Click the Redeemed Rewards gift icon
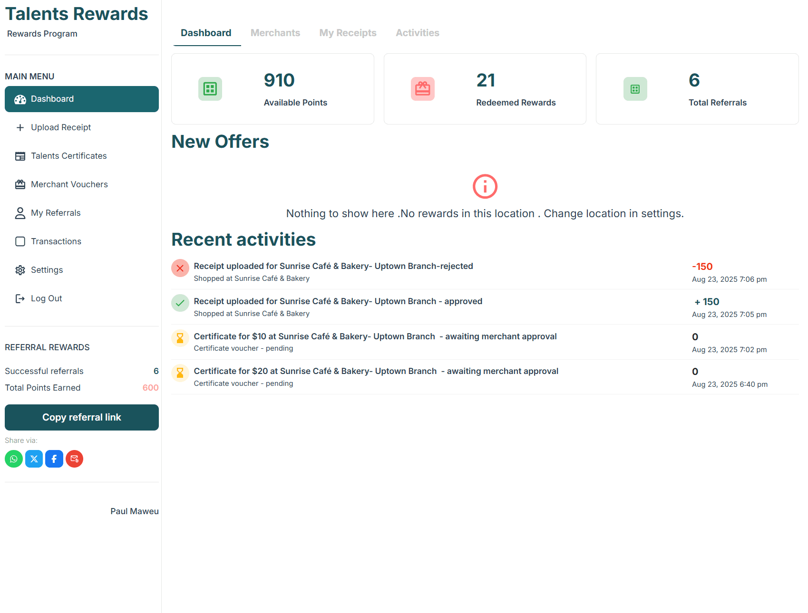 (x=423, y=89)
